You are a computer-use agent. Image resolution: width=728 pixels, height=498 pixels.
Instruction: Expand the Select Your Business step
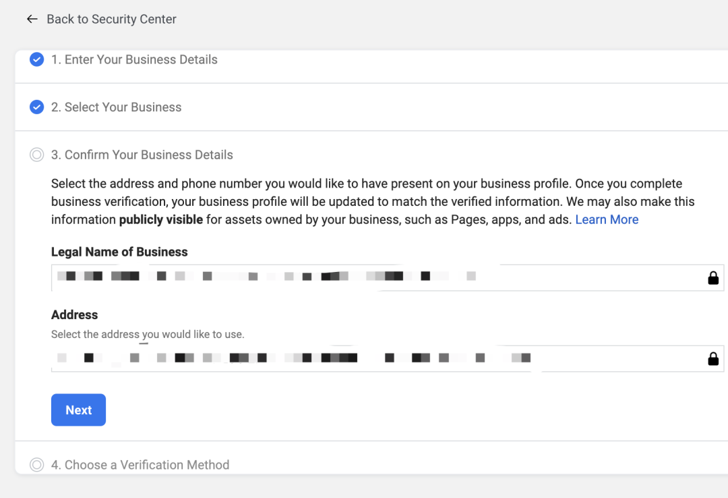(116, 107)
